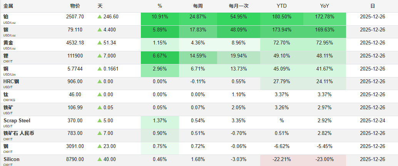The image size is (398, 166).
Task: Click the dark green 10.91% cell
Action: click(160, 17)
